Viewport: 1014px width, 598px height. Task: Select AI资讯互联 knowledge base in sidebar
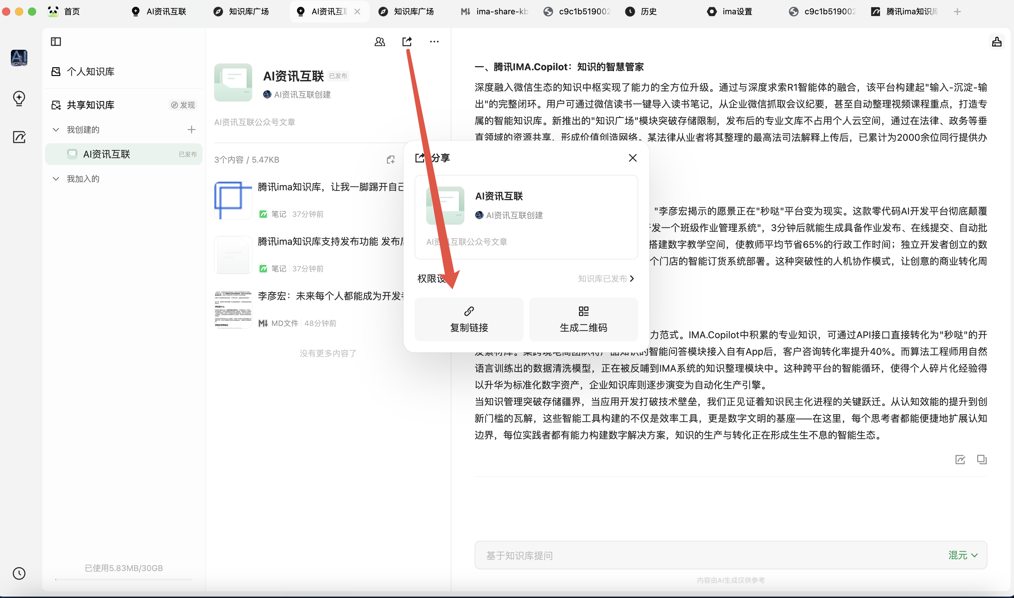coord(124,154)
